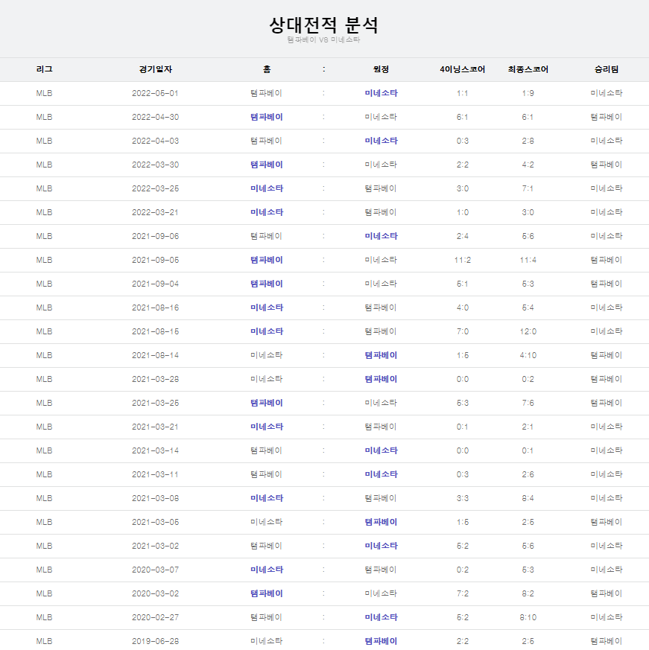Open home team 탬파베이 in 2022-04-30 row
649x650 pixels.
[267, 118]
